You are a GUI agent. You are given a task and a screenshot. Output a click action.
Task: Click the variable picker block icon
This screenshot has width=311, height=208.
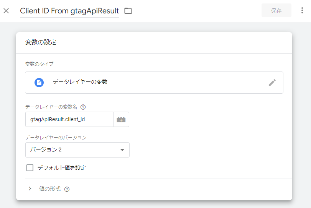pyautogui.click(x=121, y=119)
